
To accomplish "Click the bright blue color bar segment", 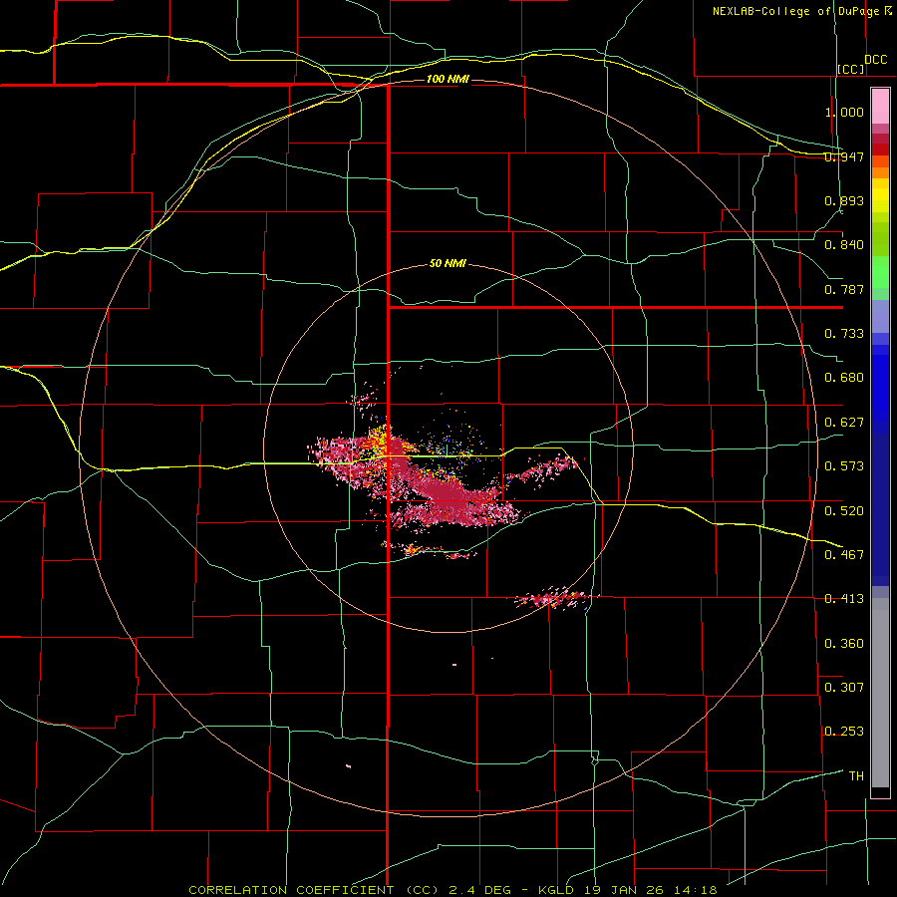I will pyautogui.click(x=880, y=389).
